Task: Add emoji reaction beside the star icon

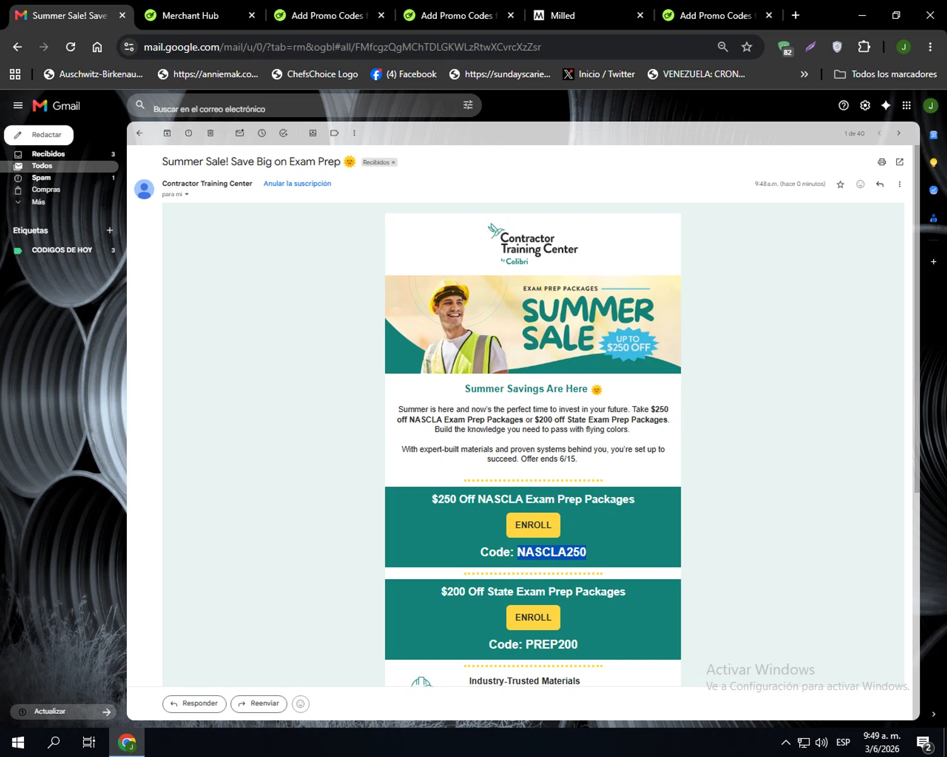Action: click(860, 184)
